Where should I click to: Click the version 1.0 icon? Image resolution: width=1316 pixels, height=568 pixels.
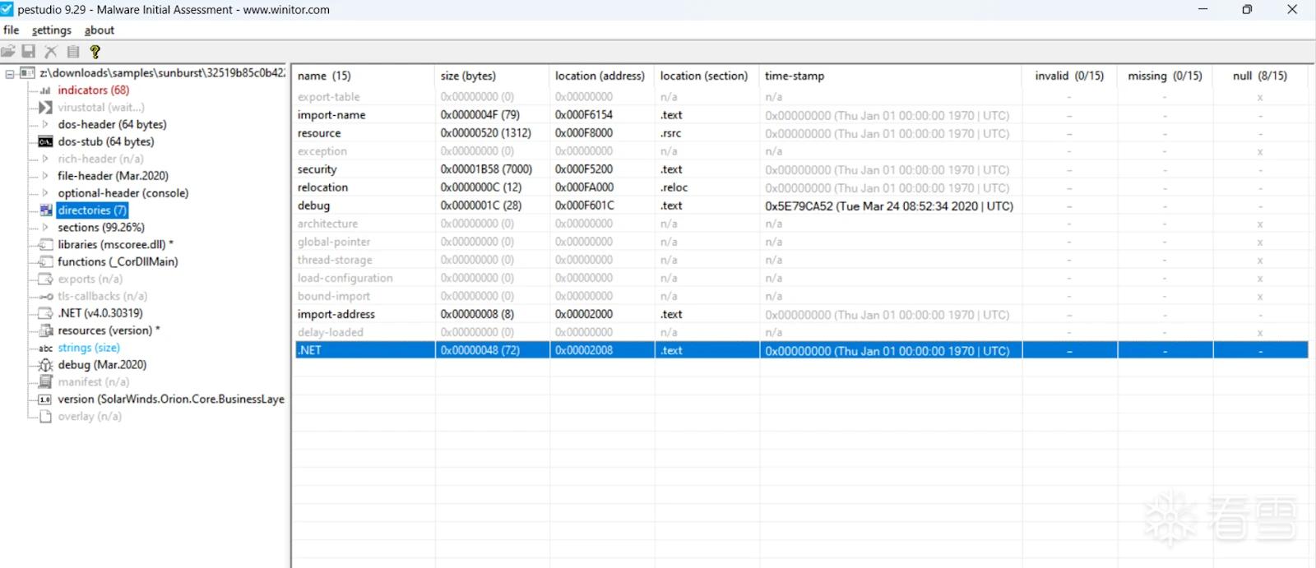click(45, 399)
